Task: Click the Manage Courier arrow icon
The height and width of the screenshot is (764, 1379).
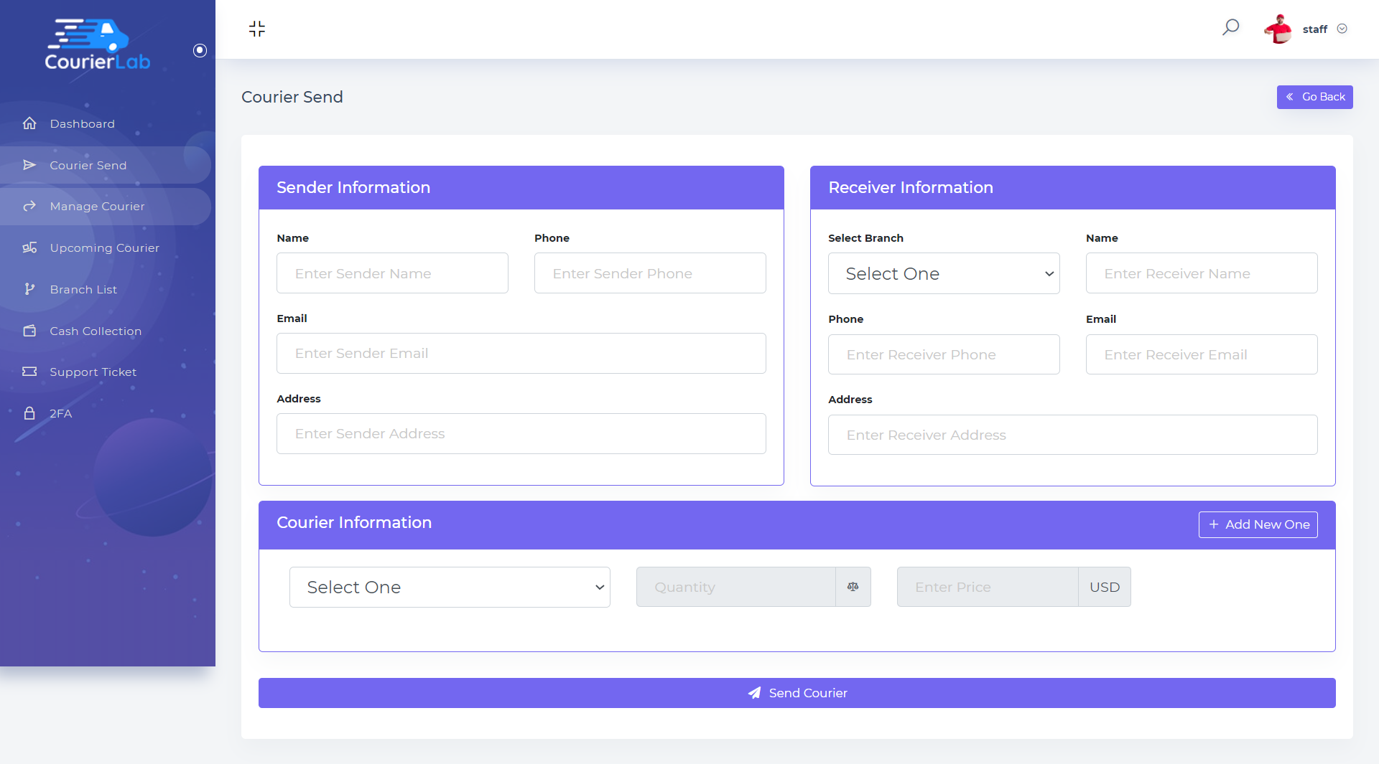Action: (x=29, y=207)
